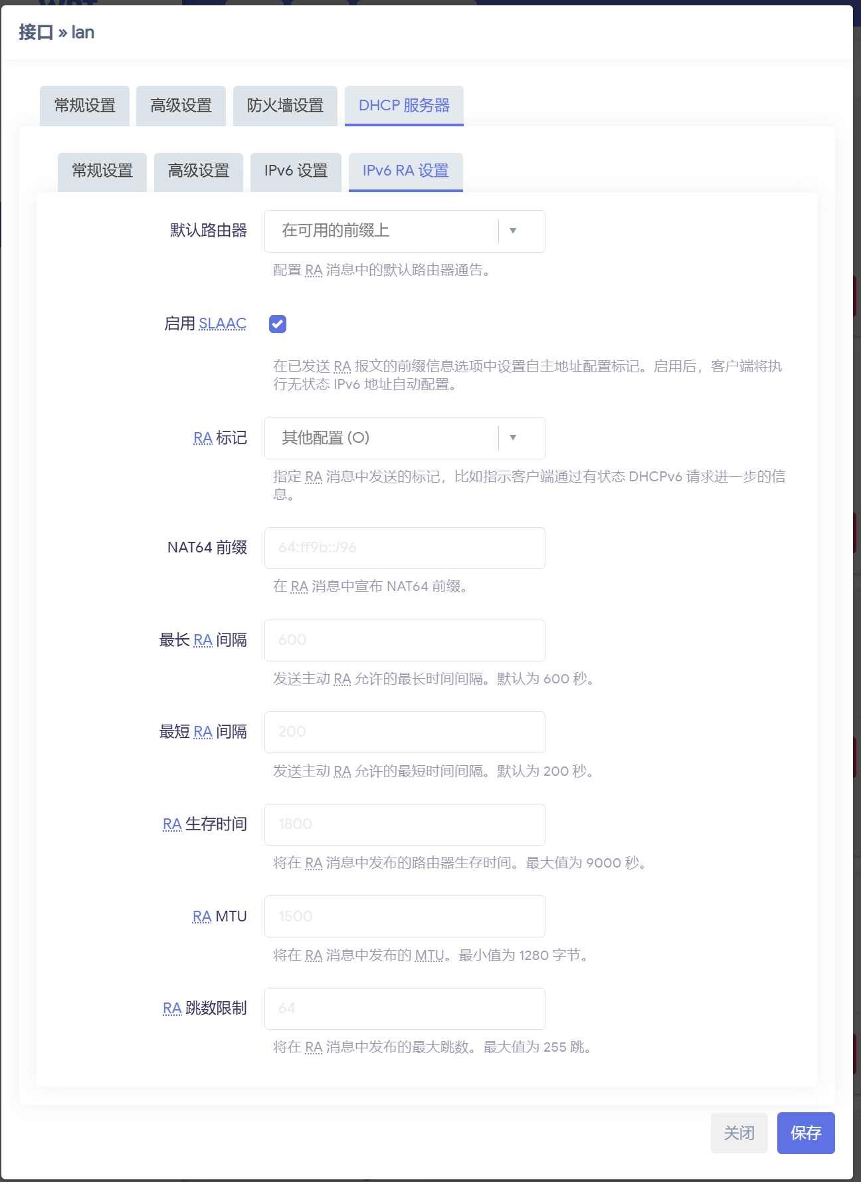The height and width of the screenshot is (1182, 861).
Task: Select the IPv6 RA 设置 sub-tab
Action: coord(406,171)
